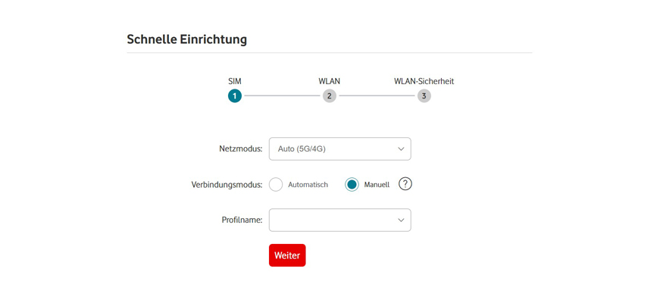Click the Profilname dropdown chevron arrow
666x303 pixels.
tap(401, 220)
